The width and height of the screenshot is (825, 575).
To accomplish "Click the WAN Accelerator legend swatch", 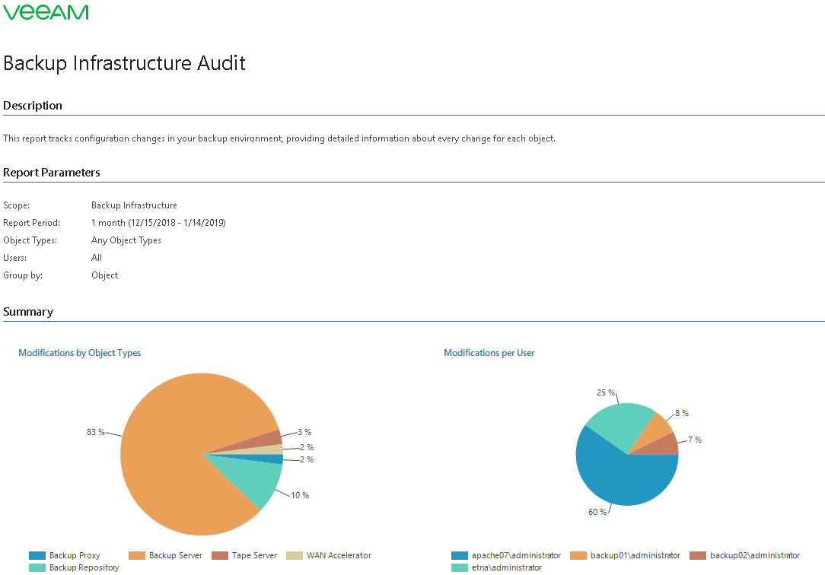I will click(295, 555).
